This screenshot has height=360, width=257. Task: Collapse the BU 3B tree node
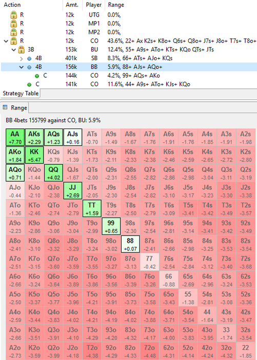[14, 50]
